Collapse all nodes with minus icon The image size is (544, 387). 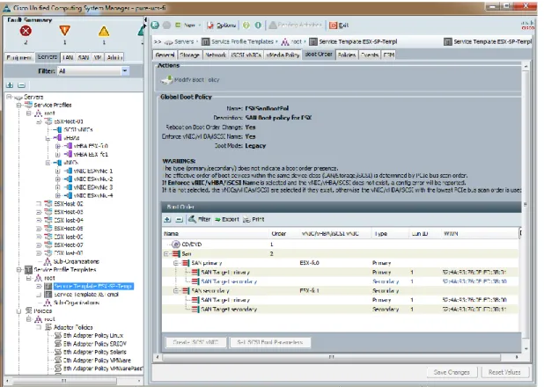pyautogui.click(x=21, y=85)
